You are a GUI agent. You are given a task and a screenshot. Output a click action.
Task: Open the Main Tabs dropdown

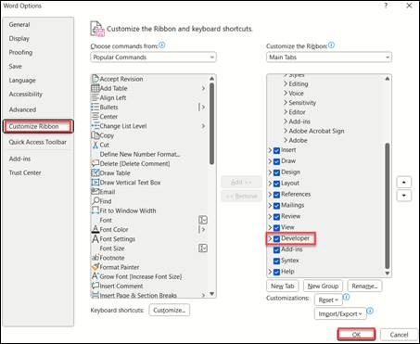(329, 57)
